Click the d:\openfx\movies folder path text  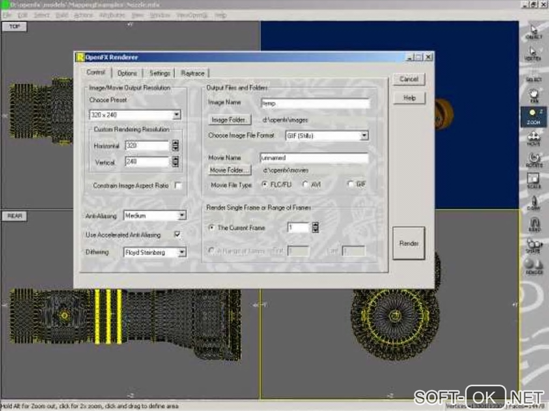click(x=285, y=170)
